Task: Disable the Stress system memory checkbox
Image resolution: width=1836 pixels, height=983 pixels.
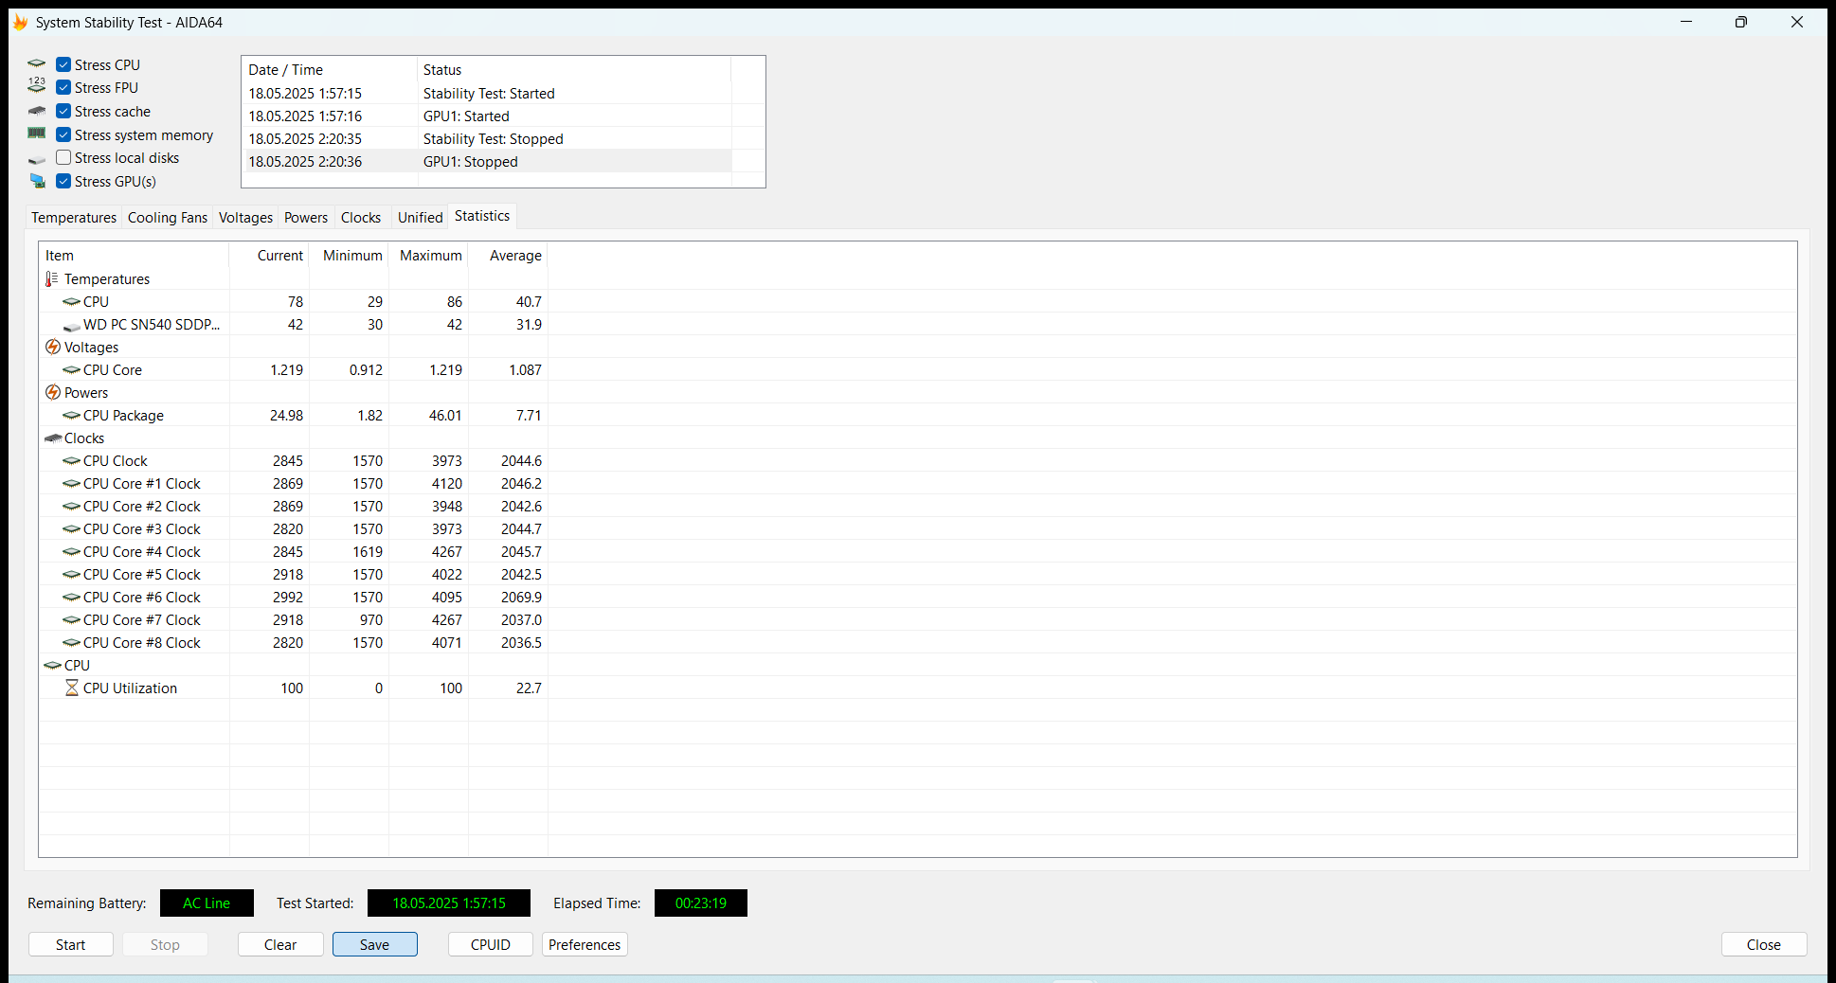Action: click(x=63, y=134)
